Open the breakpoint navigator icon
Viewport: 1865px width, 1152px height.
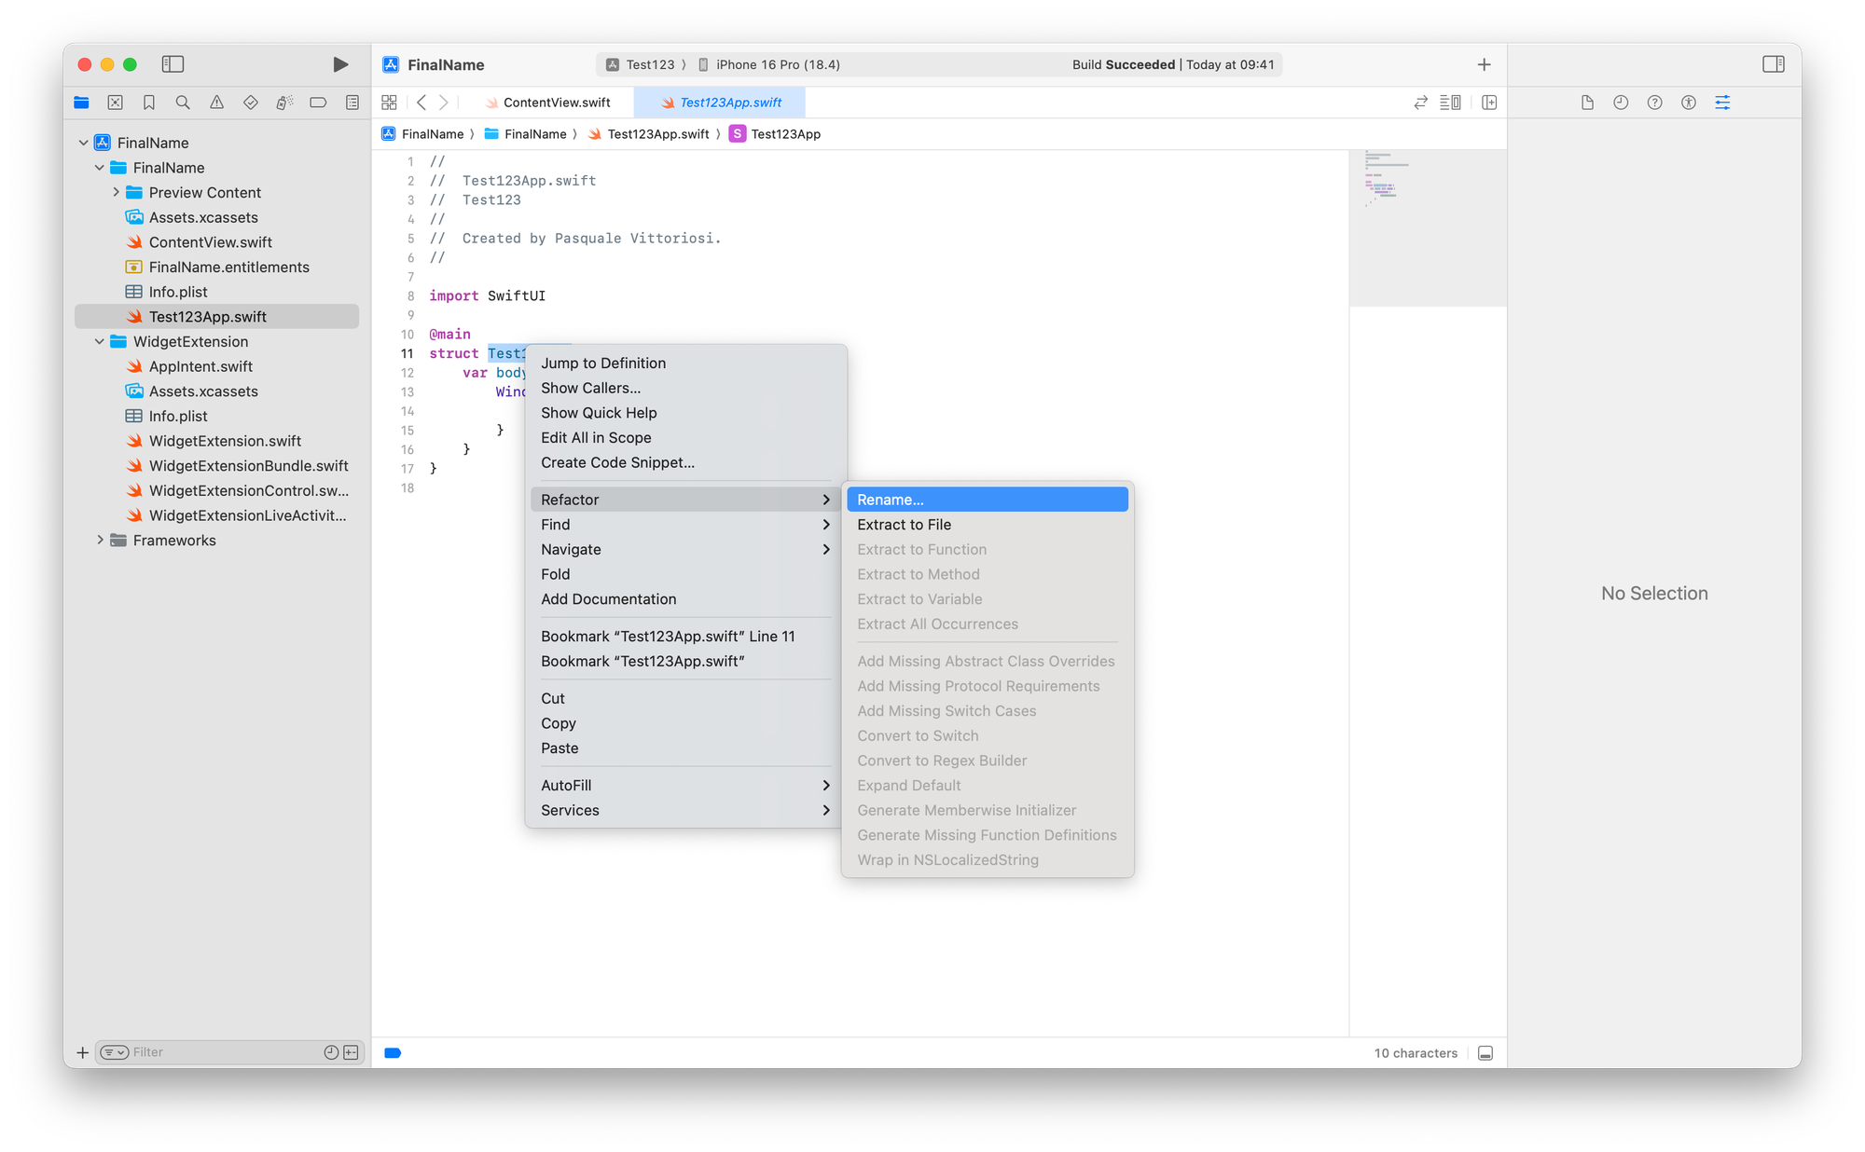pos(318,103)
